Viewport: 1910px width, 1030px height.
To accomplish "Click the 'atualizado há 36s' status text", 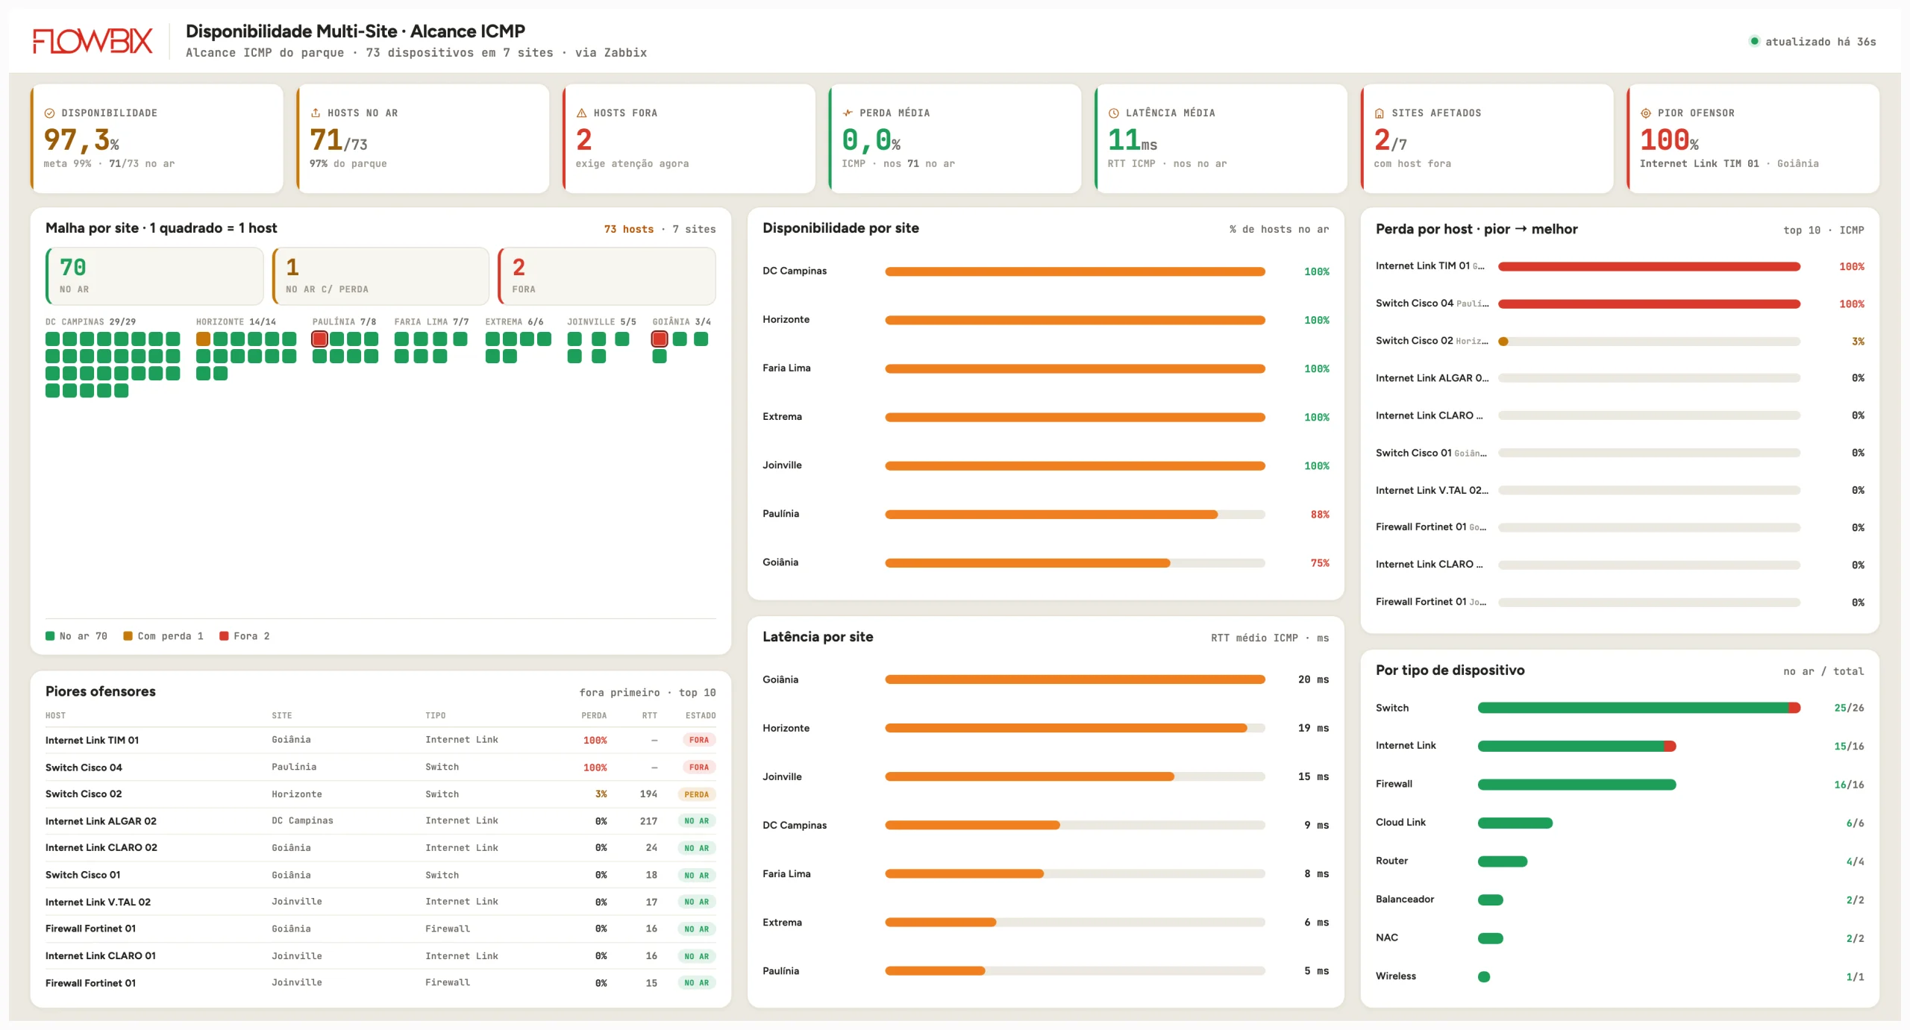I will tap(1820, 42).
